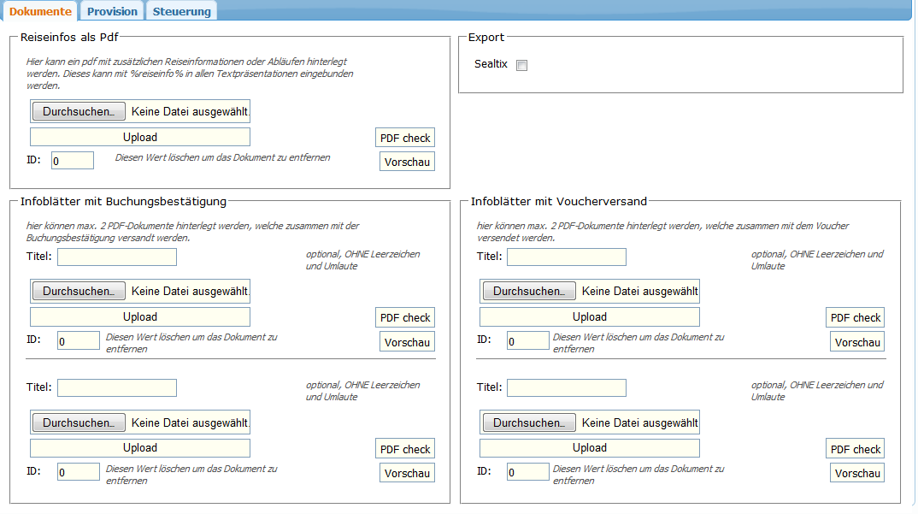Click PDF check for second Buchungsbestätigung document

405,449
